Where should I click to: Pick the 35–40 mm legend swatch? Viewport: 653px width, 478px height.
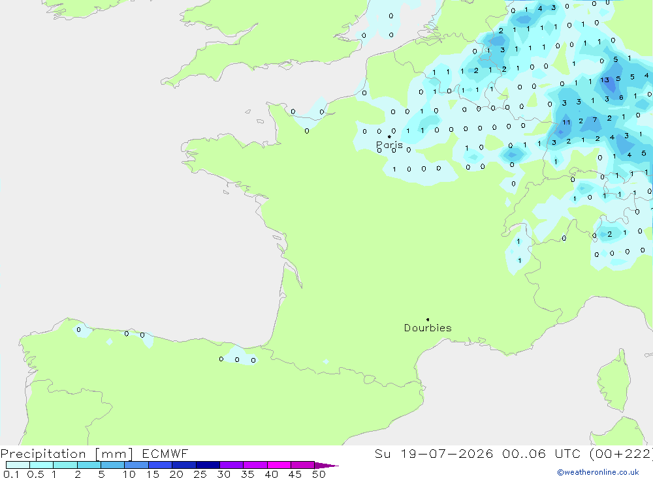point(255,465)
